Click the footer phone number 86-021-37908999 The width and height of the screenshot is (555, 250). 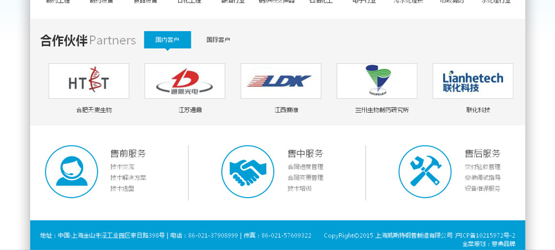pyautogui.click(x=213, y=236)
